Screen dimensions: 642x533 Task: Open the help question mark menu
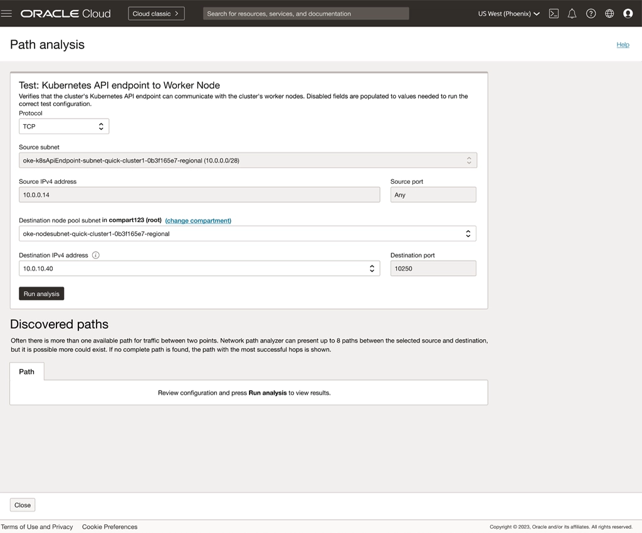coord(591,13)
